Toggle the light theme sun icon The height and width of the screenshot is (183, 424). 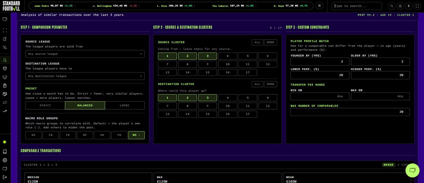[x=400, y=6]
